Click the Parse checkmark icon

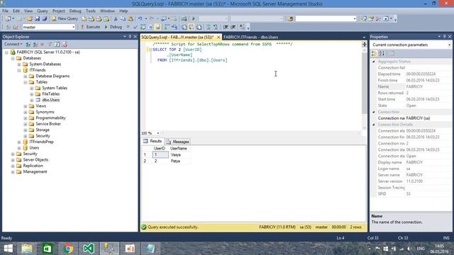[135, 27]
